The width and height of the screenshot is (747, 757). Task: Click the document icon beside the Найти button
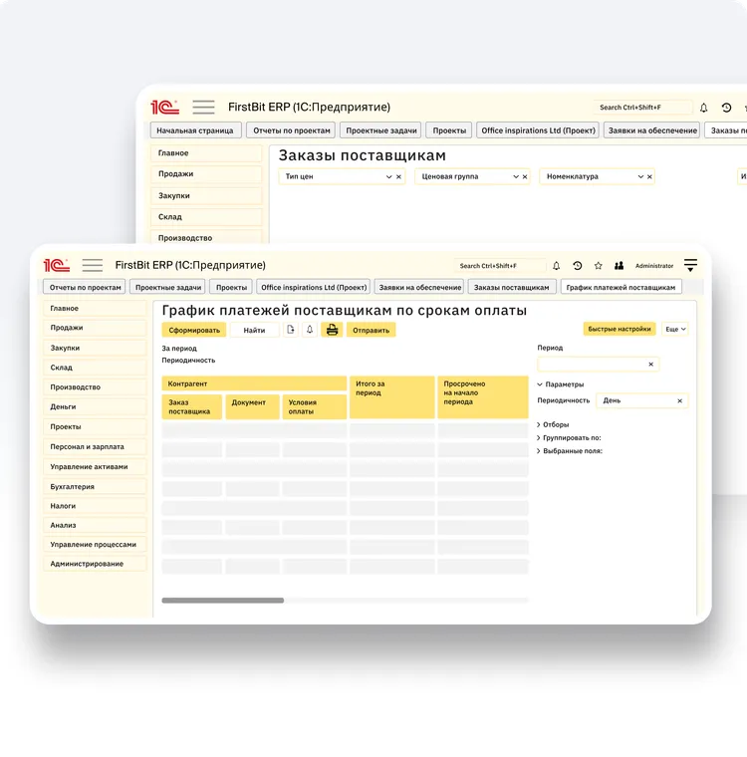291,330
